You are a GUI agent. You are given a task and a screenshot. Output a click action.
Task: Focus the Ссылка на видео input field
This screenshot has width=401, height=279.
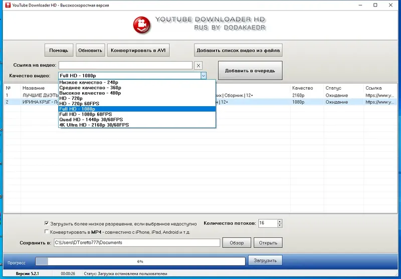(x=125, y=65)
